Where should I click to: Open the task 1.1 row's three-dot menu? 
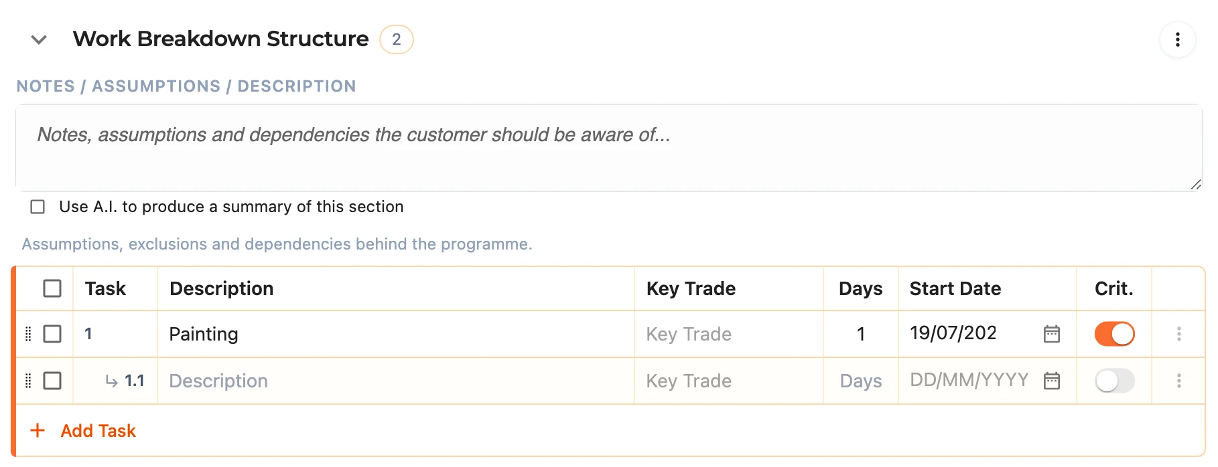coord(1178,381)
